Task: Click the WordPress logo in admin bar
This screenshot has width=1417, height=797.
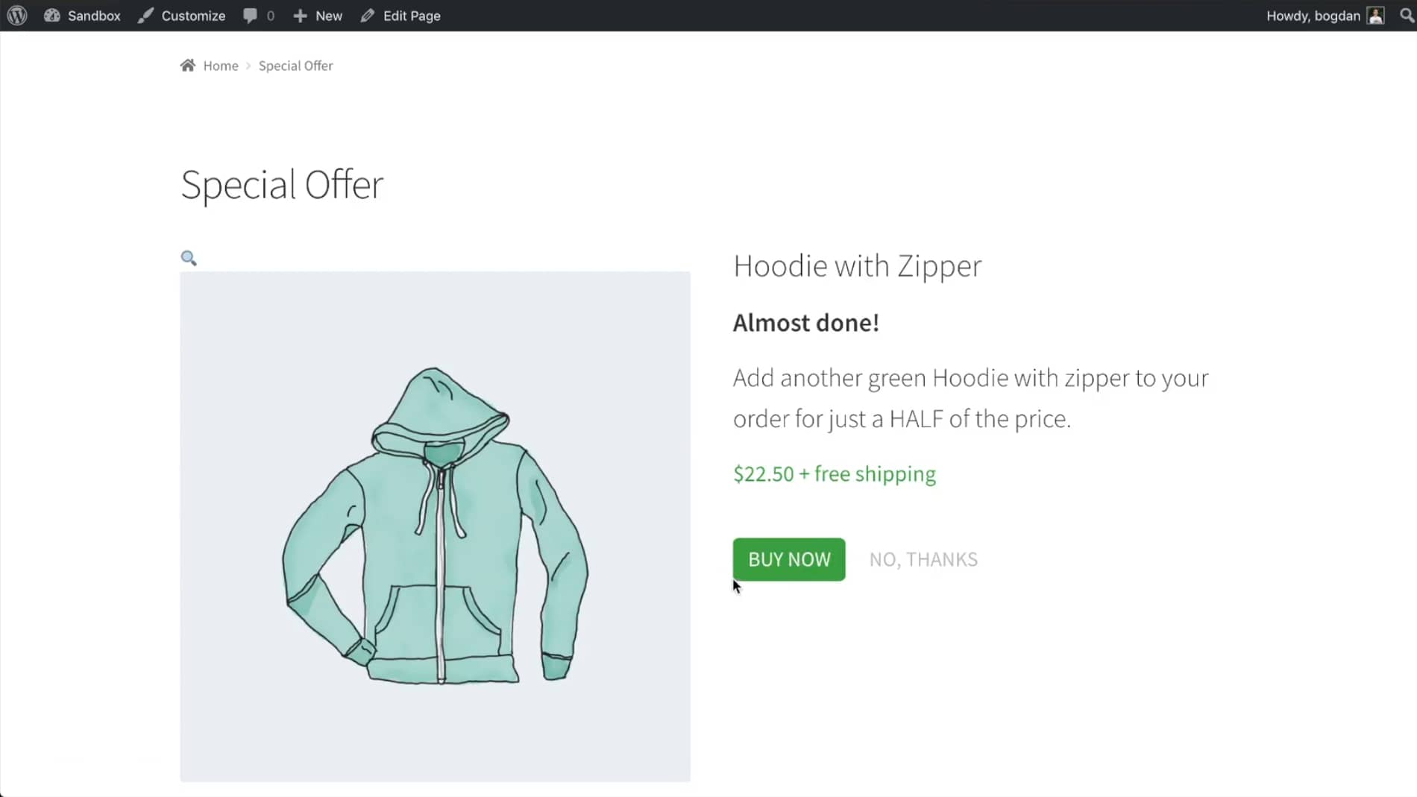Action: (x=17, y=16)
